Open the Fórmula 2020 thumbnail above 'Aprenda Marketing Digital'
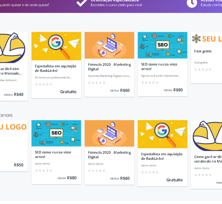 (109, 45)
